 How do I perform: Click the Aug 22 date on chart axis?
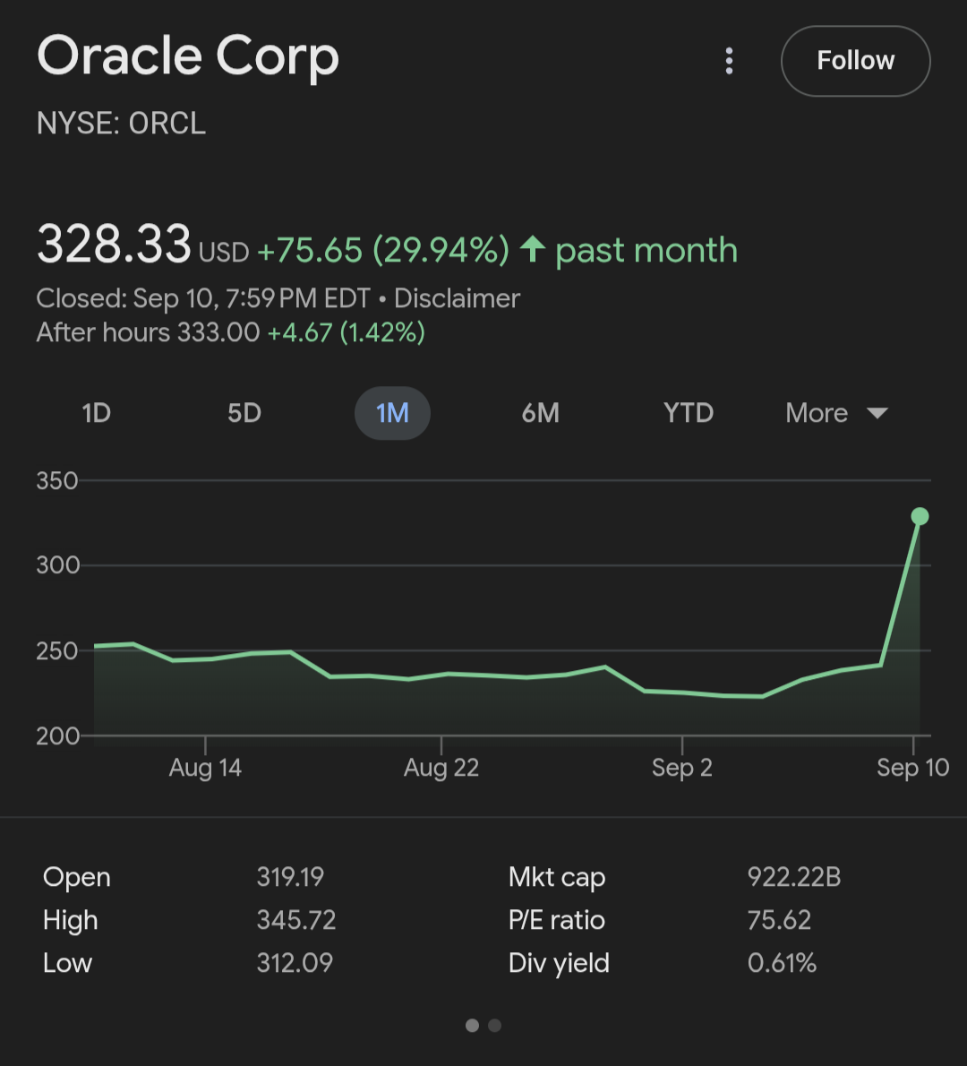click(x=441, y=768)
